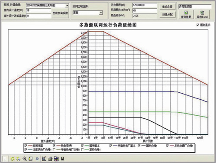The height and width of the screenshot is (163, 216).
Task: Select the arrow pointer tool
Action: 5,159
